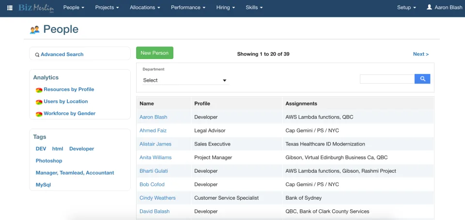
Task: Open the Allocations dropdown menu
Action: coord(145,7)
